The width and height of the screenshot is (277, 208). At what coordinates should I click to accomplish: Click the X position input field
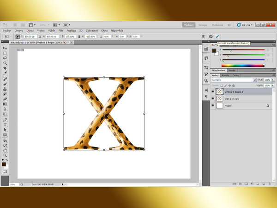[30, 36]
